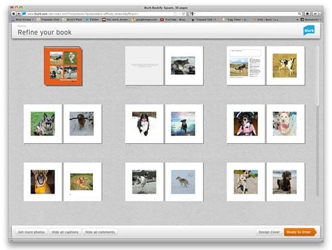332x250 pixels.
Task: Expand the bookmarks toolbar overflow chevron
Action: click(x=297, y=19)
